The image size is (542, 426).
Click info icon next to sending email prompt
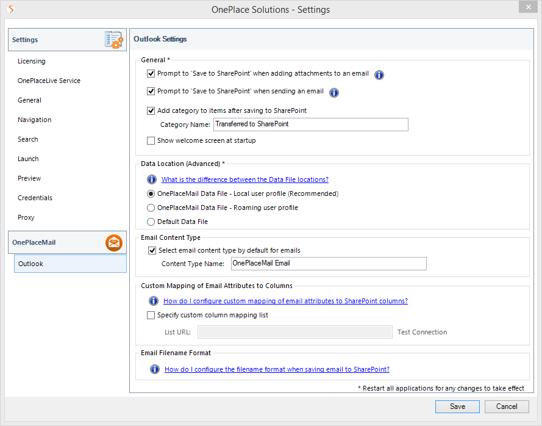point(334,93)
